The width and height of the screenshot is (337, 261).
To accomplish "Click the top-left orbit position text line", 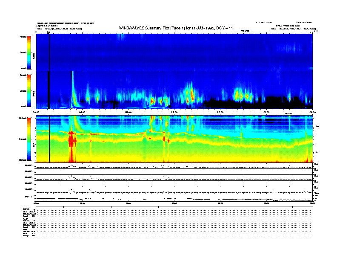I will [59, 29].
